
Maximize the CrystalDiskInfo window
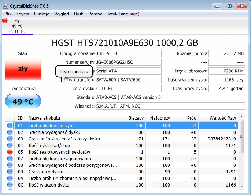(229, 6)
